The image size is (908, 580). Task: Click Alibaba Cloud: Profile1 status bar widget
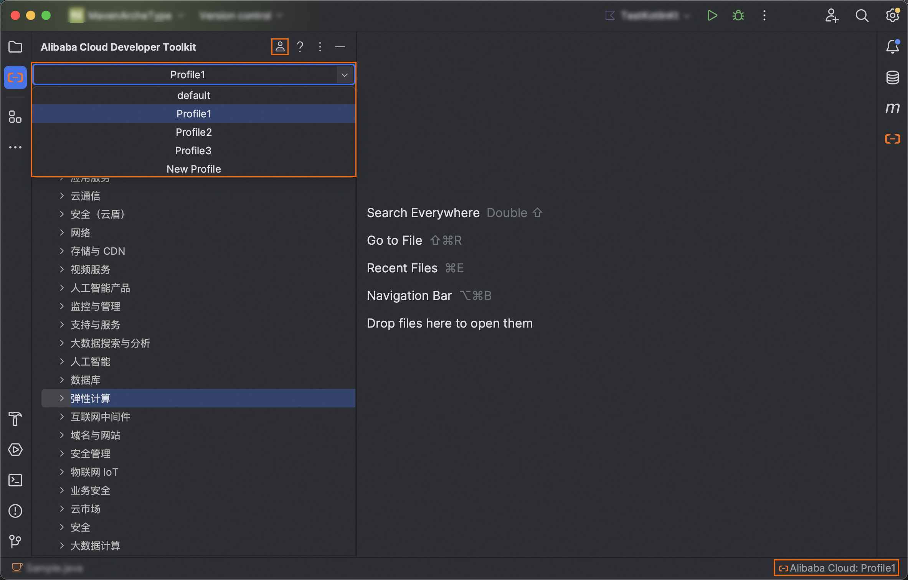tap(837, 568)
